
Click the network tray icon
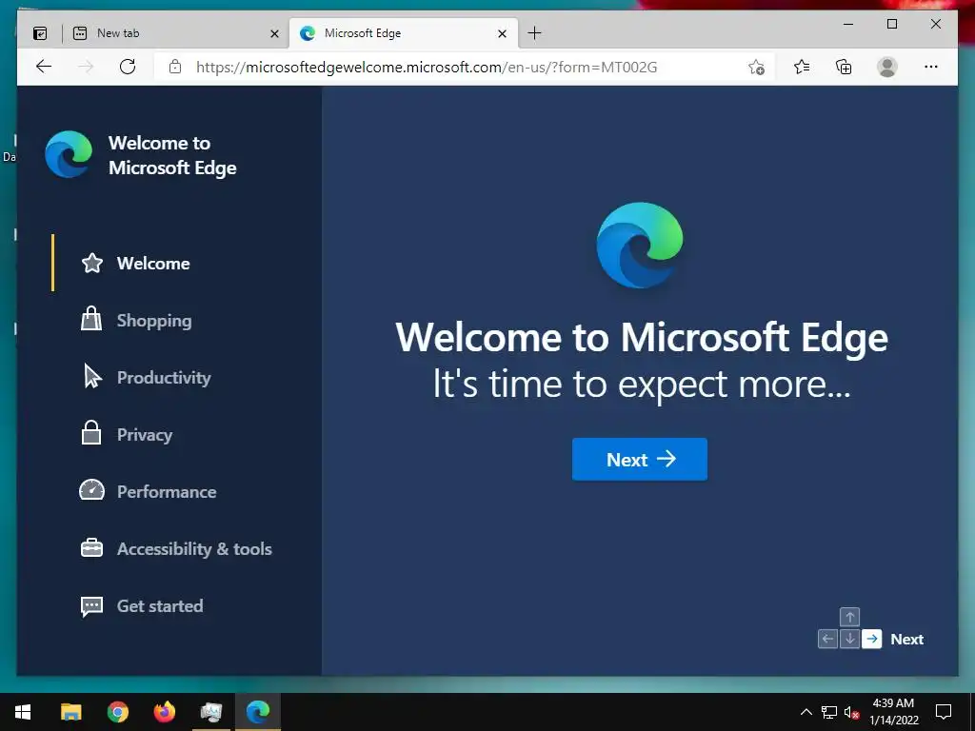pyautogui.click(x=829, y=712)
